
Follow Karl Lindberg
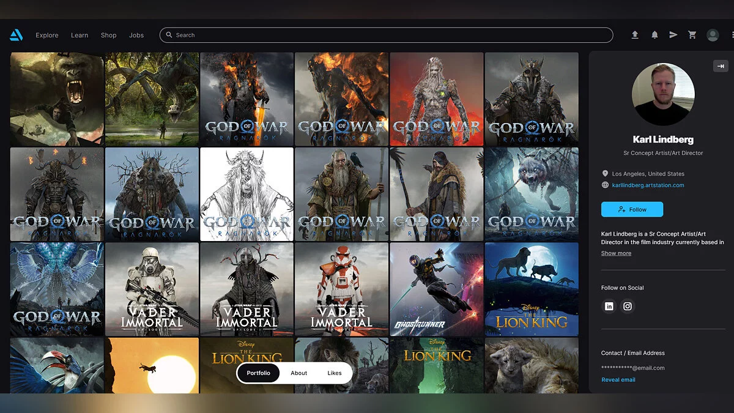coord(632,209)
